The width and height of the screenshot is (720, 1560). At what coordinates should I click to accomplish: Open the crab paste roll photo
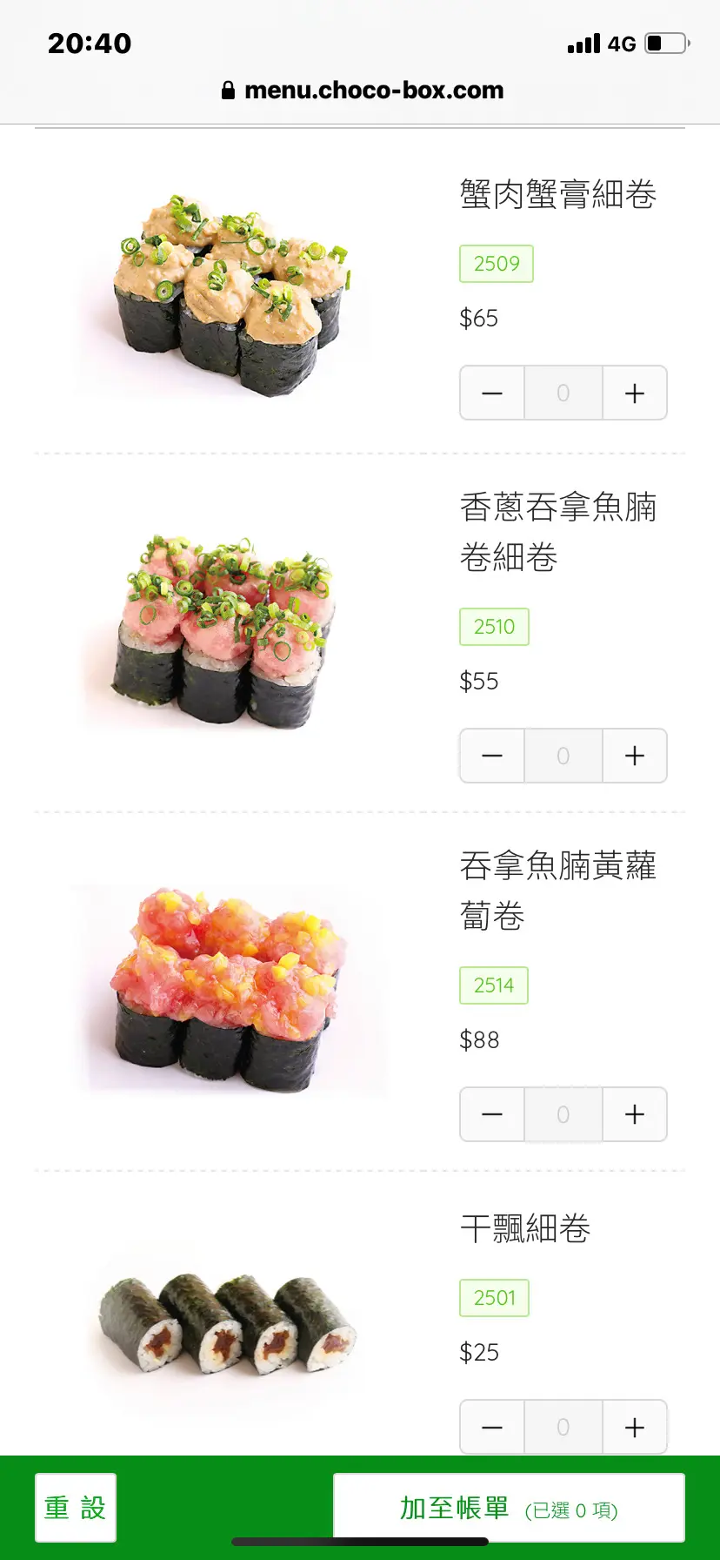[230, 294]
